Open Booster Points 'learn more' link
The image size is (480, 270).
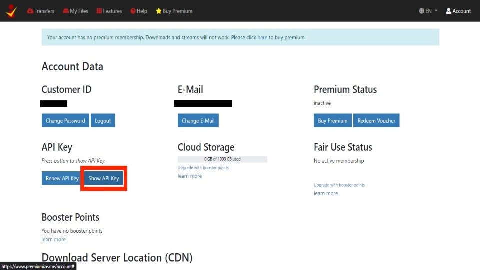(54, 239)
